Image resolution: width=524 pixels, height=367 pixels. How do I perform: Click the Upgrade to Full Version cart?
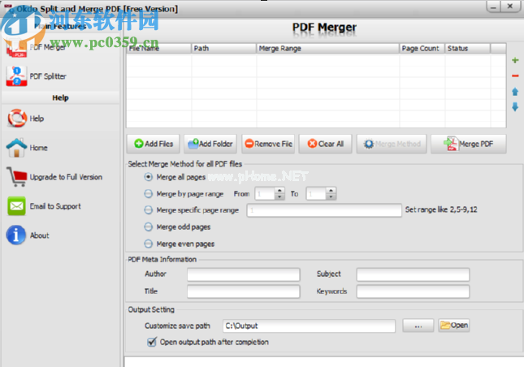pyautogui.click(x=17, y=177)
